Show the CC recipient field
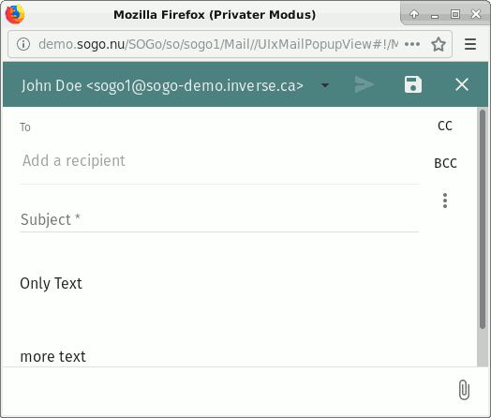 click(445, 126)
